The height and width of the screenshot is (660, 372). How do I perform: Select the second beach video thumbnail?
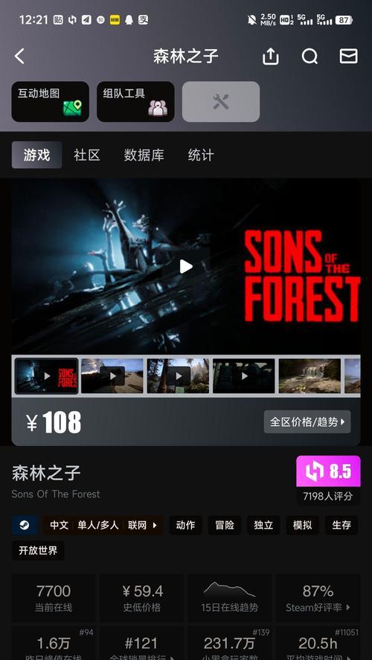click(112, 376)
